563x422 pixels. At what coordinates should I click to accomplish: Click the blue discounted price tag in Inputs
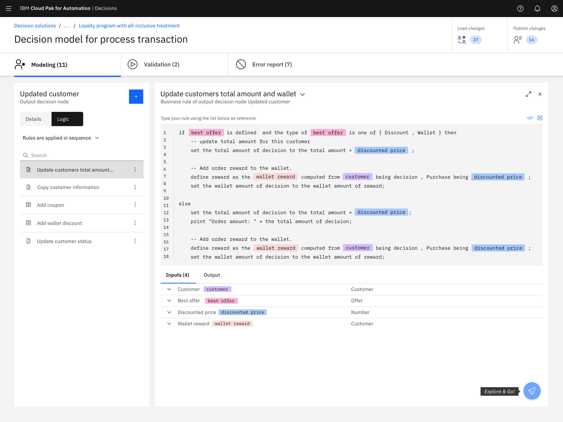242,312
